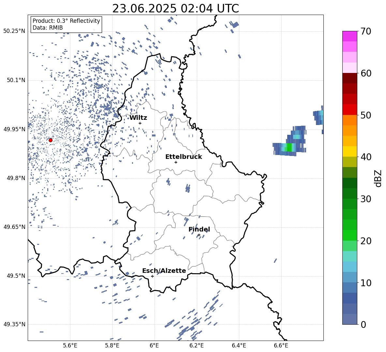Click the 49.65°N latitude label
The image size is (386, 352).
point(14,227)
